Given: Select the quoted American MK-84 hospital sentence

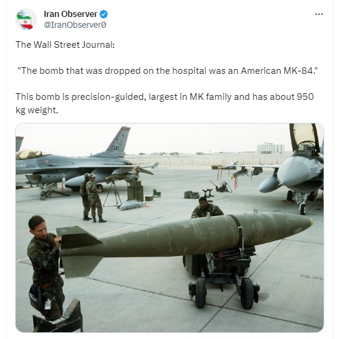Looking at the screenshot, I should coord(168,71).
